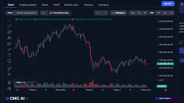Select the Price toggle option
This screenshot has width=184, height=103.
point(10,13)
